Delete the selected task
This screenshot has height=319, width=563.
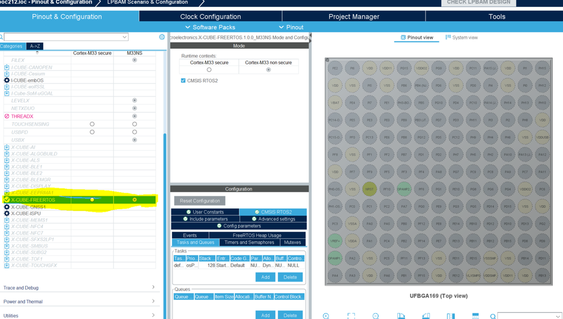pyautogui.click(x=290, y=277)
